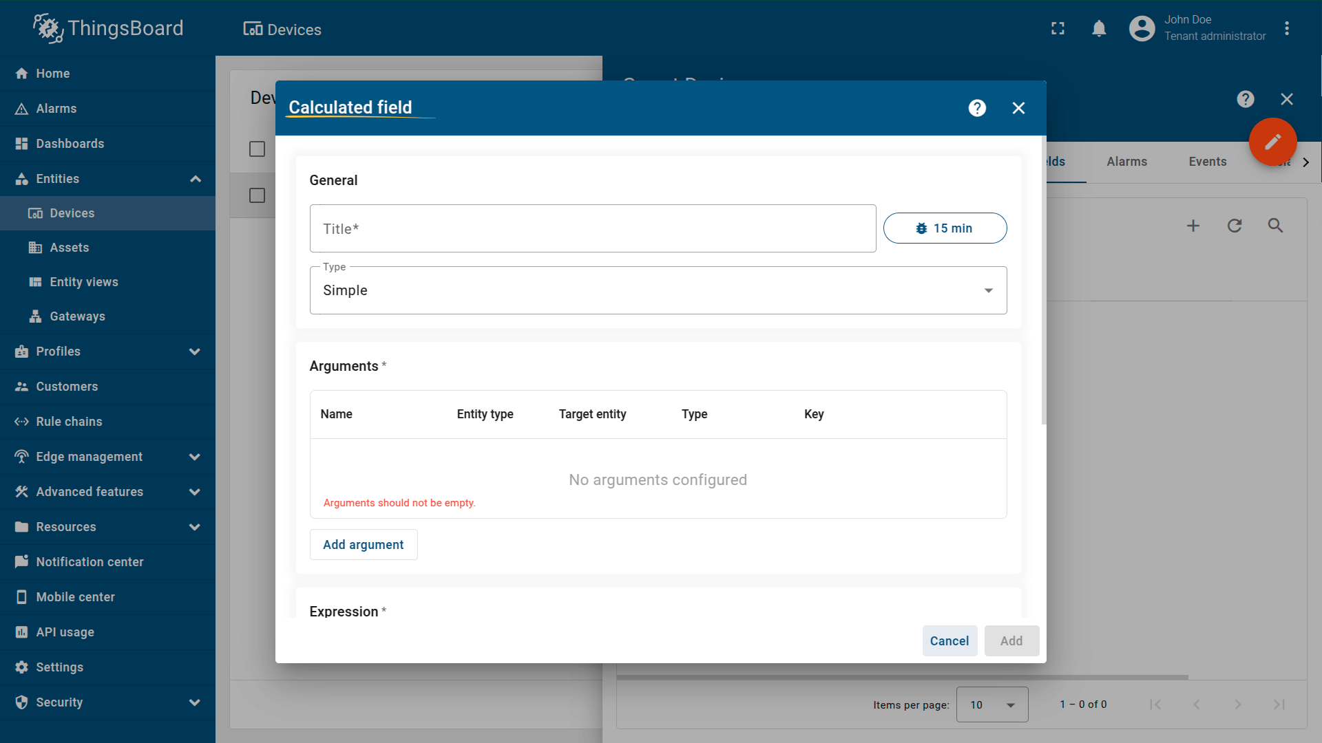1322x743 pixels.
Task: Click the refresh icon in details panel
Action: [x=1235, y=226]
